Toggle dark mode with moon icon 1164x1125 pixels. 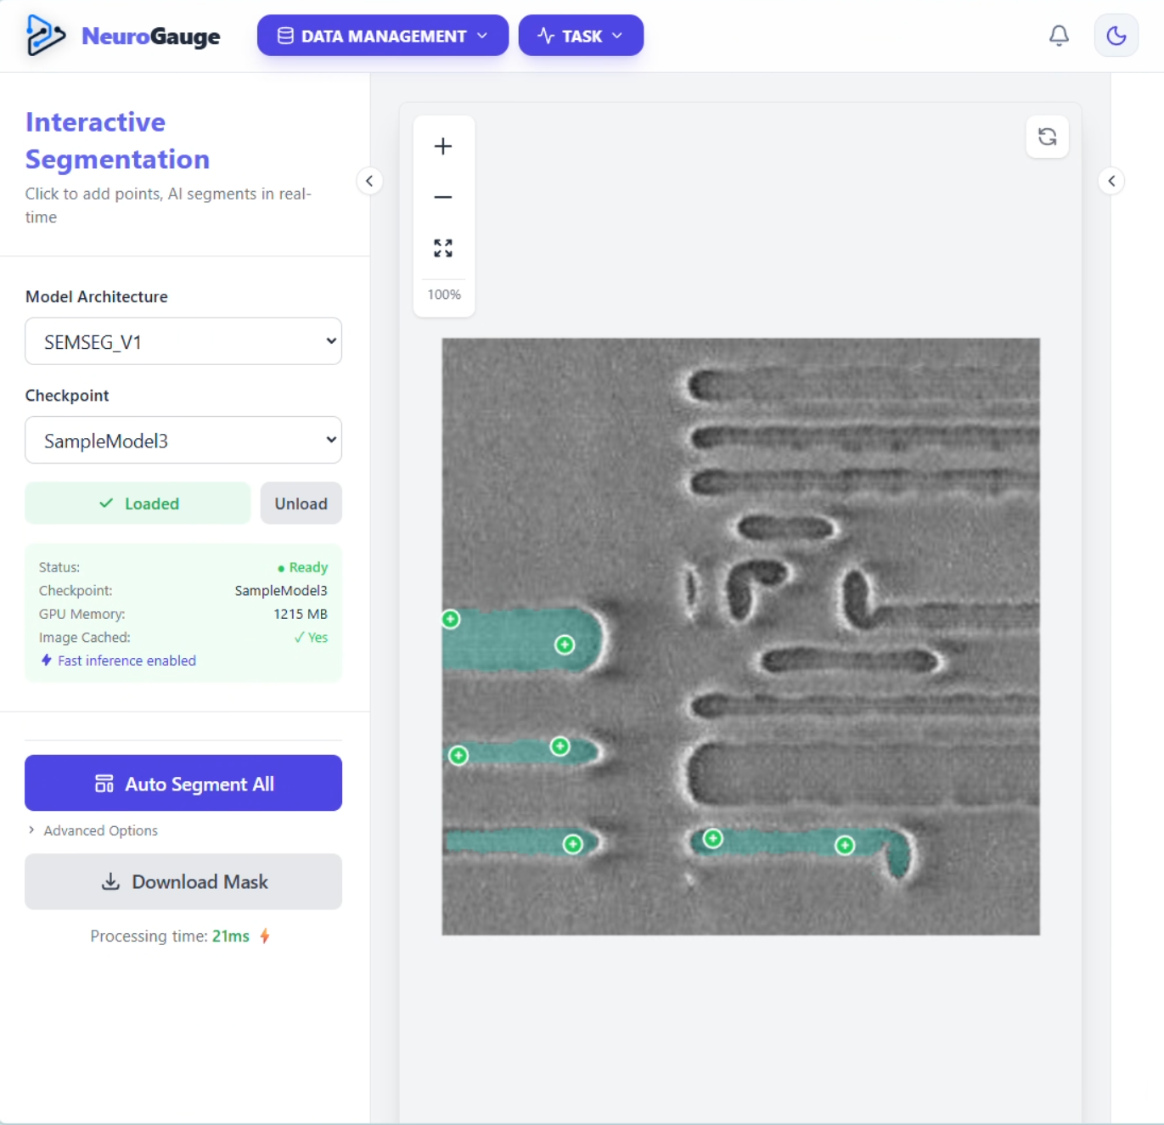coord(1116,36)
